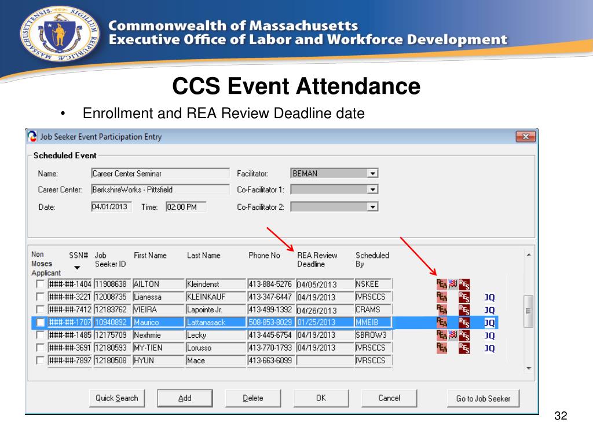
Task: Click the SSN# sort arrow
Action: click(77, 268)
